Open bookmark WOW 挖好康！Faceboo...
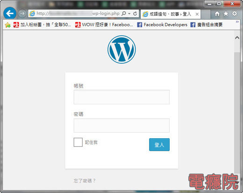 pos(104,25)
